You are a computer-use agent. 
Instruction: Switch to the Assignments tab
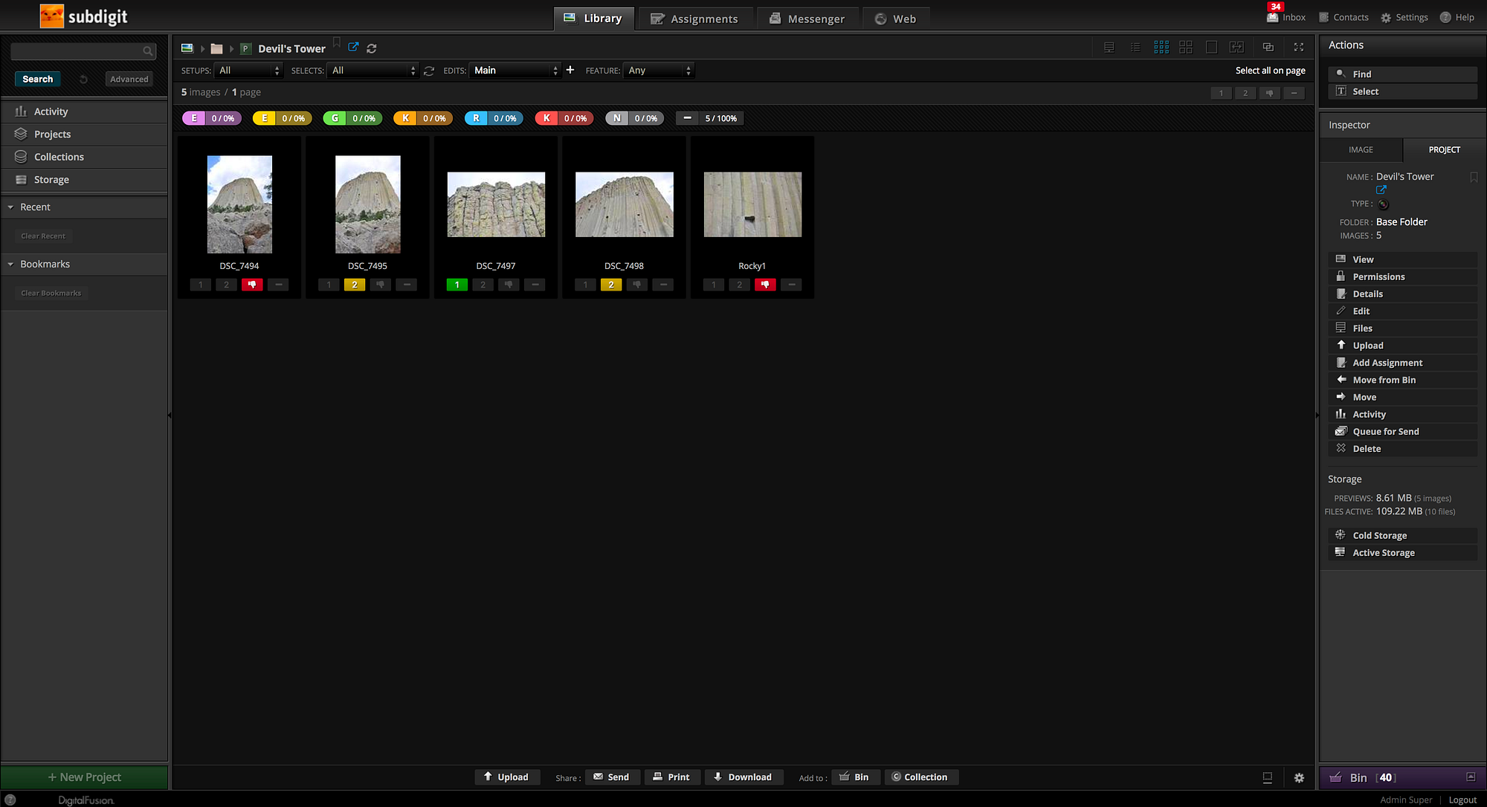[694, 19]
